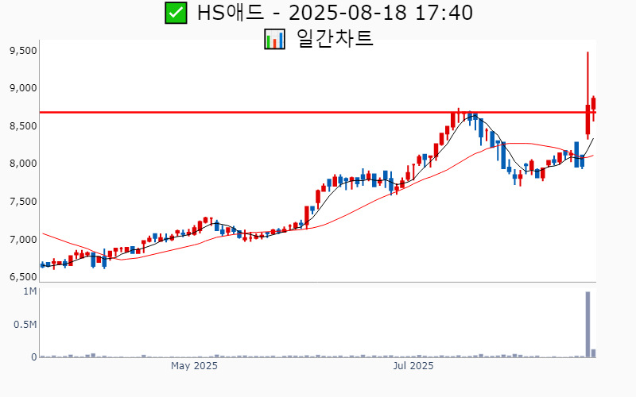The height and width of the screenshot is (397, 636).
Task: Click the 7,000 price axis label
Action: (x=23, y=240)
